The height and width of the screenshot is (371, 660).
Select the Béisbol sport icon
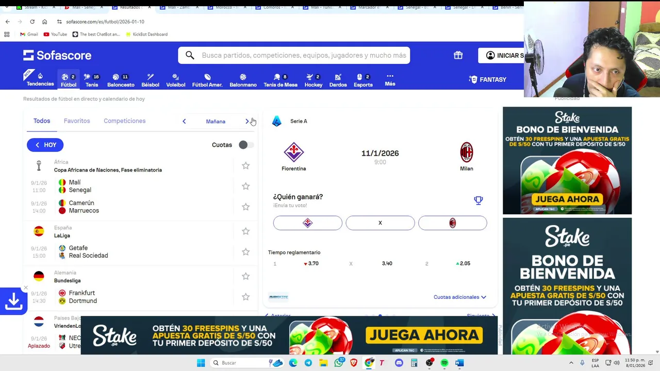tap(150, 77)
